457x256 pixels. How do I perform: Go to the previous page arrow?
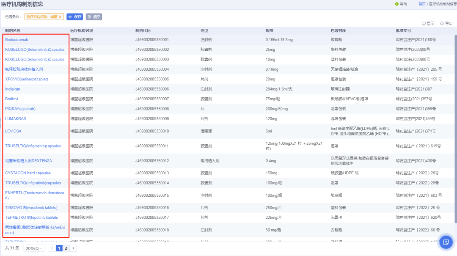tap(52, 248)
